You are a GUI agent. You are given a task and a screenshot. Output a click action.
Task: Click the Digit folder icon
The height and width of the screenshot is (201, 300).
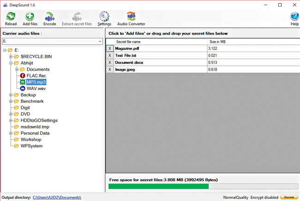(17, 107)
